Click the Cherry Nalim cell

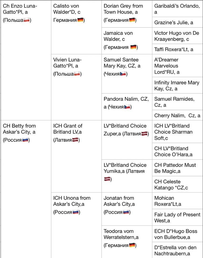pos(177,116)
